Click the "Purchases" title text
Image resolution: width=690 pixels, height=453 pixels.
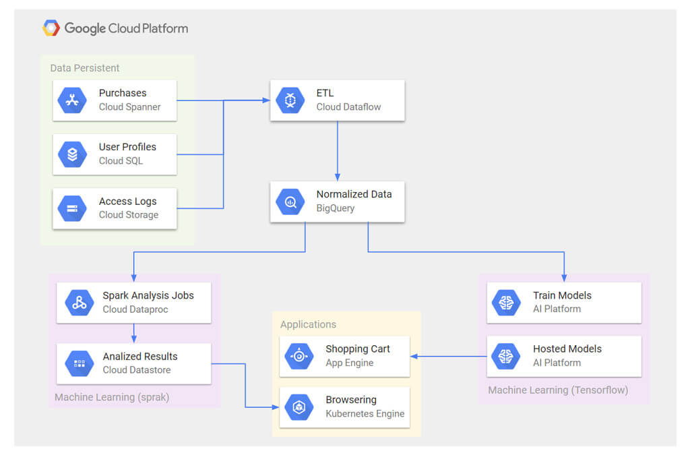(123, 93)
